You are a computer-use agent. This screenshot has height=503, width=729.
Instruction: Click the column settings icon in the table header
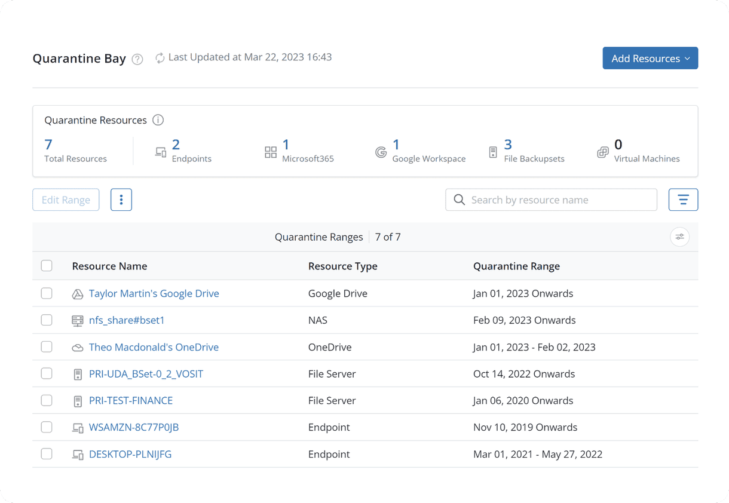click(679, 237)
